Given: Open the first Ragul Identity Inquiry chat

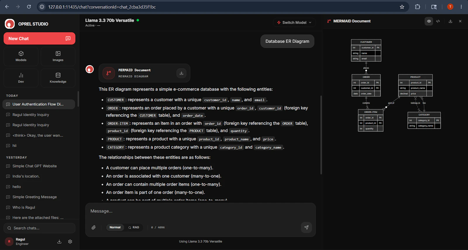Looking at the screenshot, I should click(39, 115).
